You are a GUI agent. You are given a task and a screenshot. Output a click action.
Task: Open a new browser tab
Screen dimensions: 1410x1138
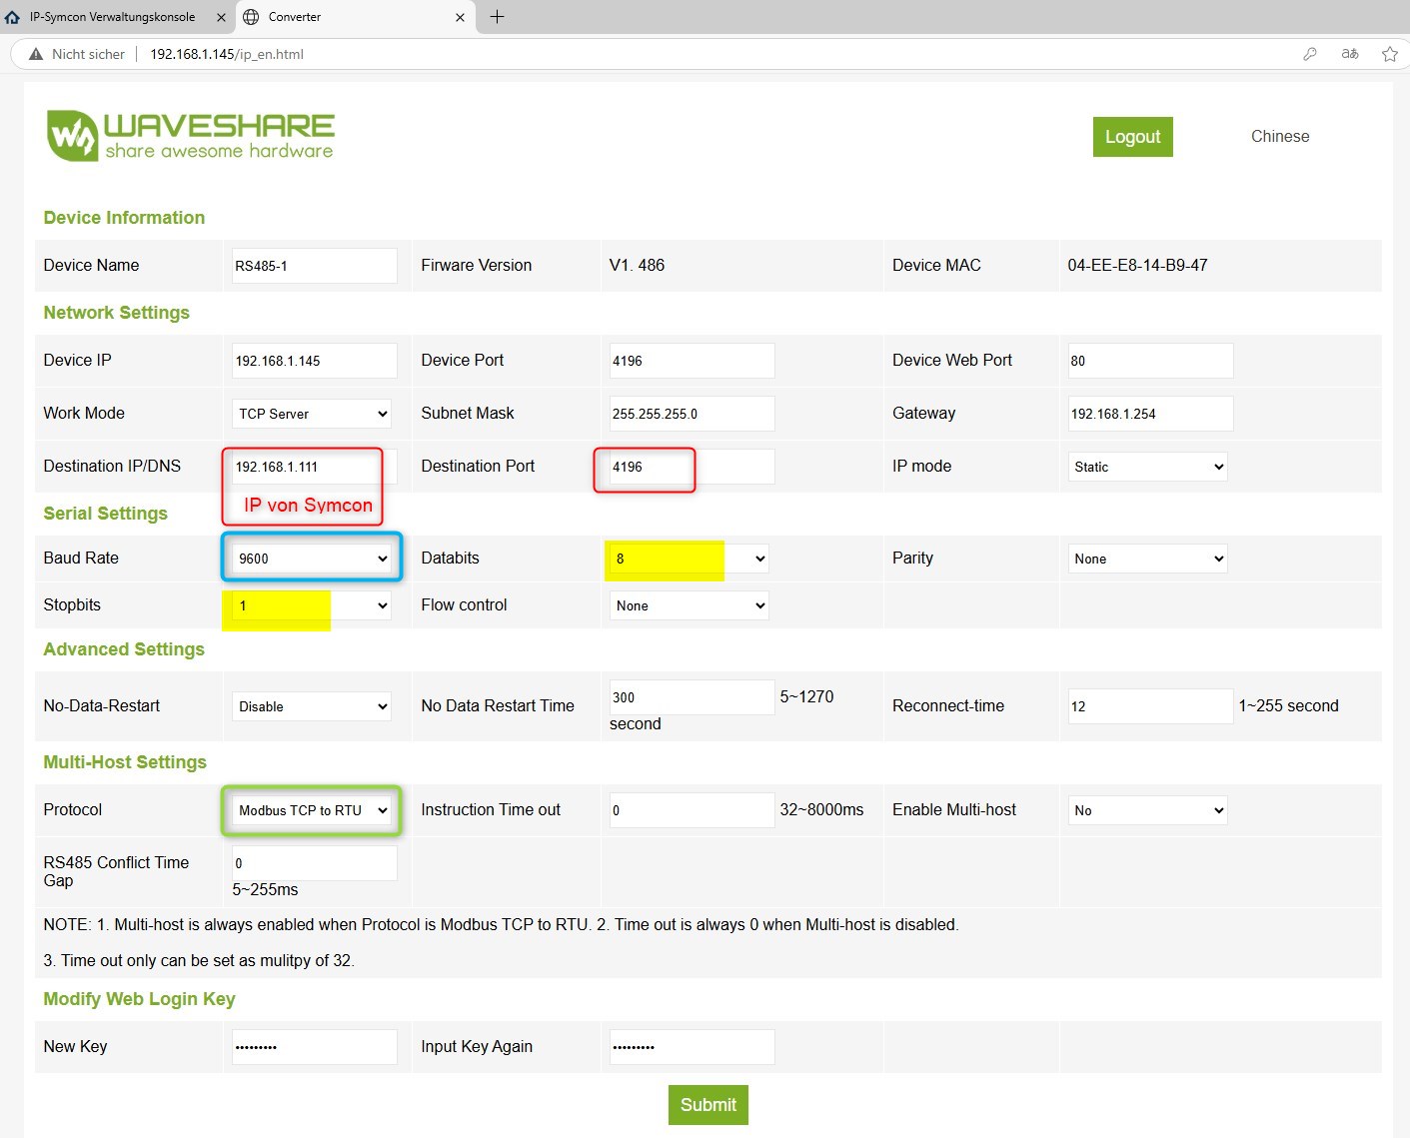click(497, 17)
